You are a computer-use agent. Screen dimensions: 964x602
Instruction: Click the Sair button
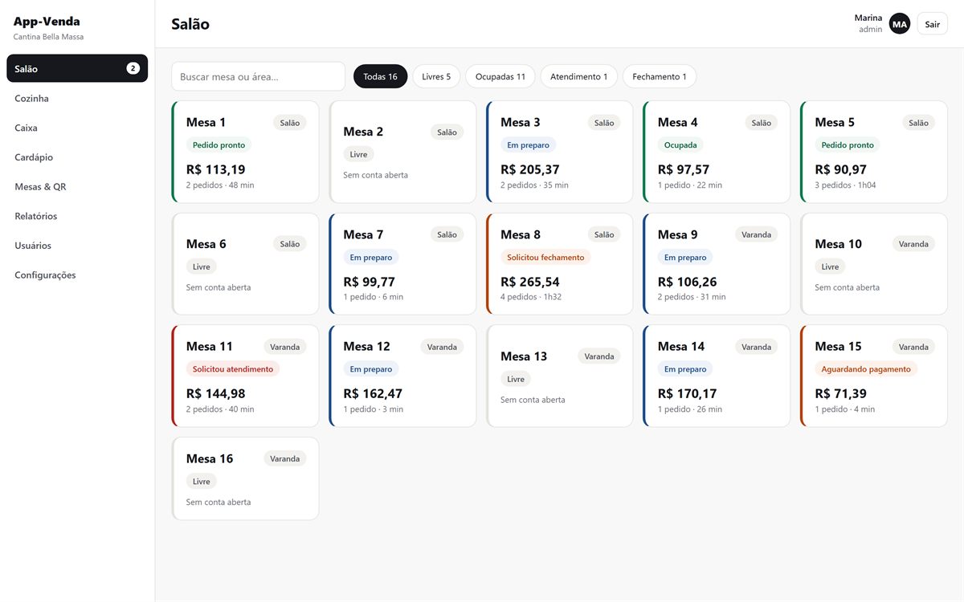[x=932, y=24]
